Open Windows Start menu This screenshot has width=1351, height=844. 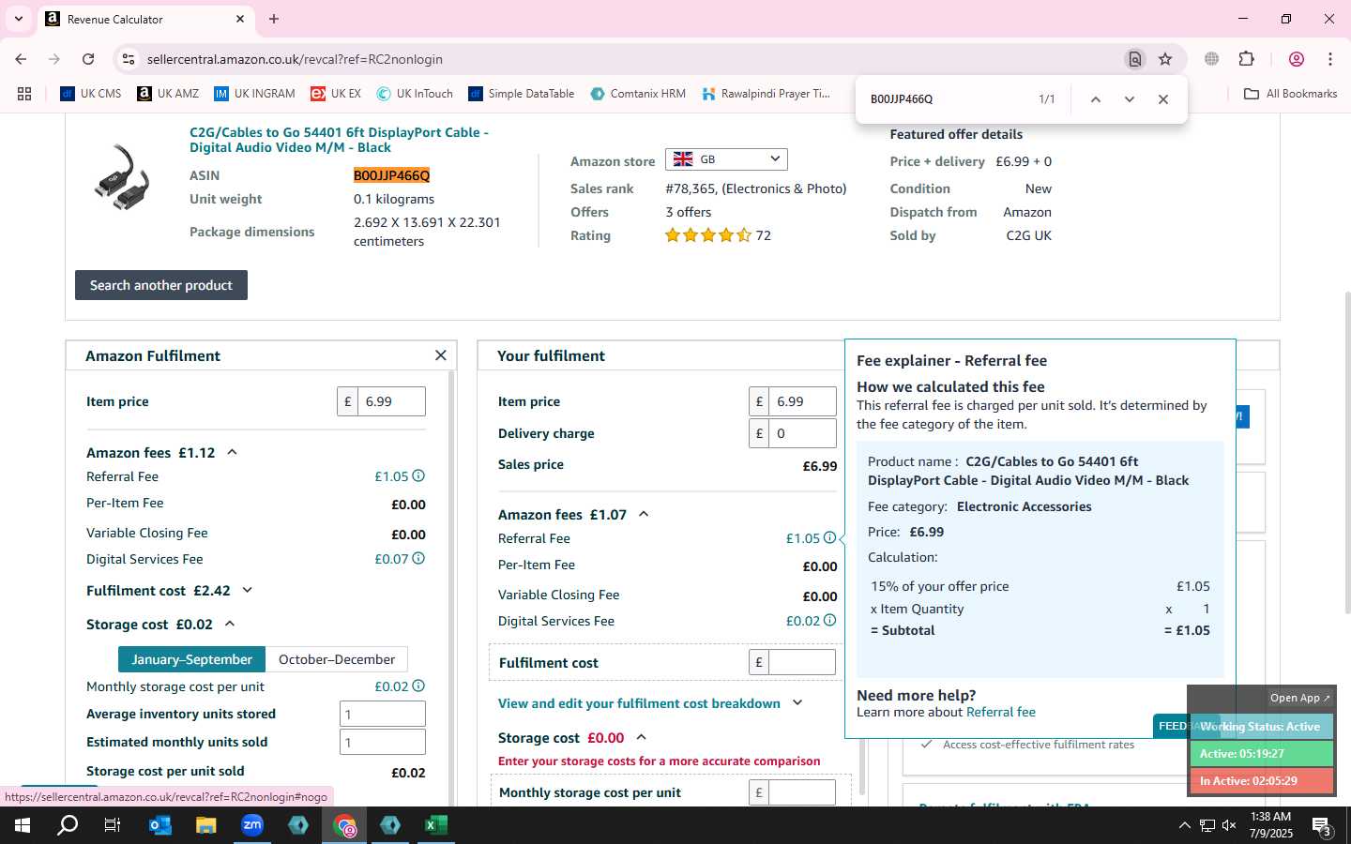(x=23, y=825)
